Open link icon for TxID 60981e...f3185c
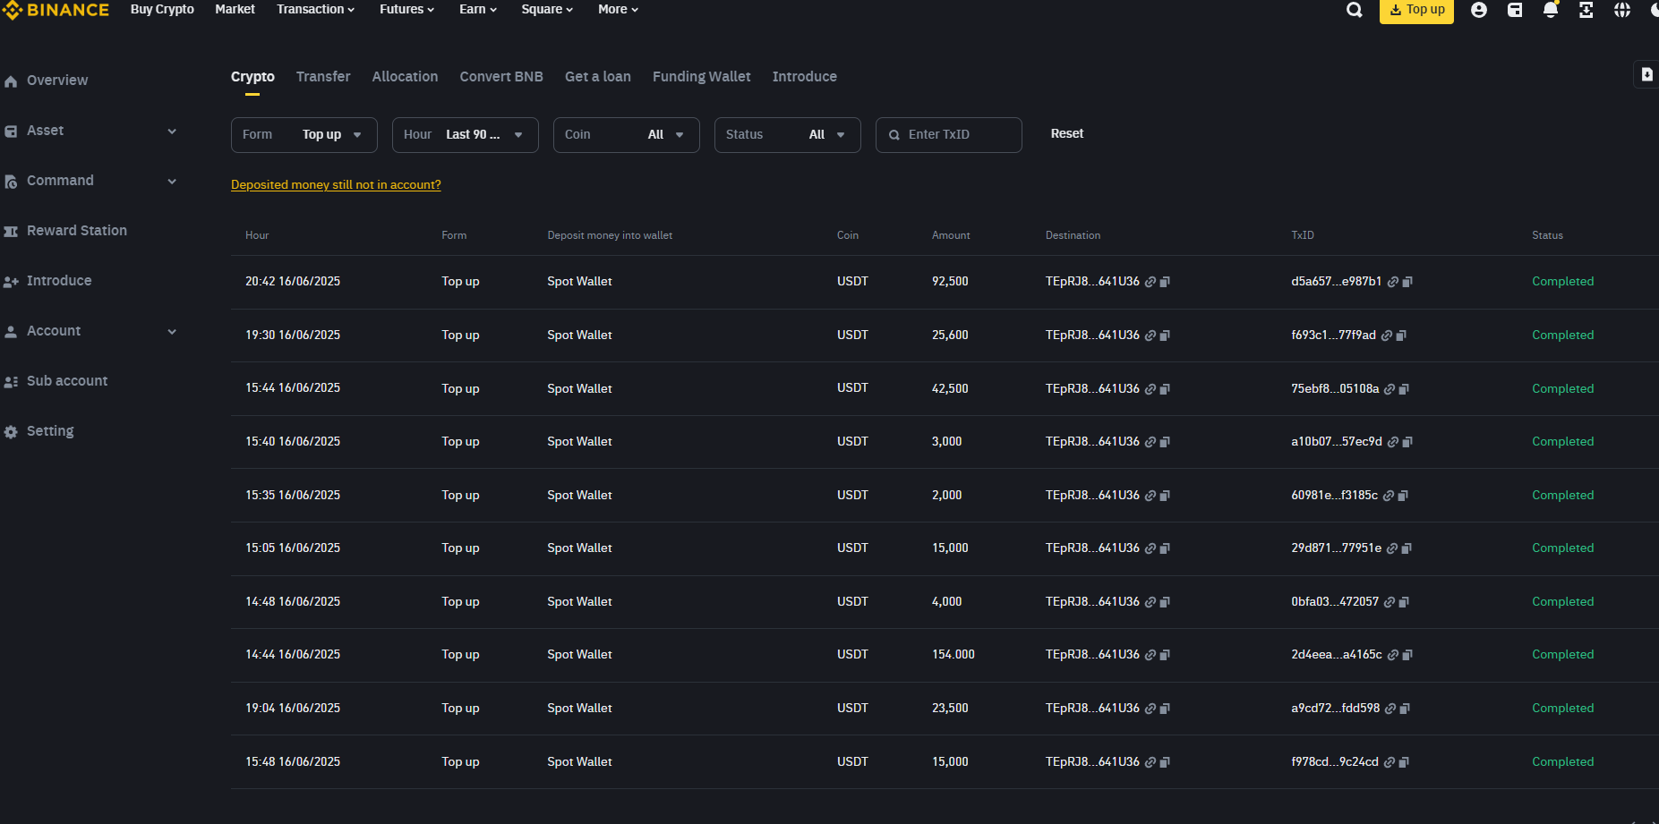The width and height of the screenshot is (1659, 824). [x=1389, y=496]
